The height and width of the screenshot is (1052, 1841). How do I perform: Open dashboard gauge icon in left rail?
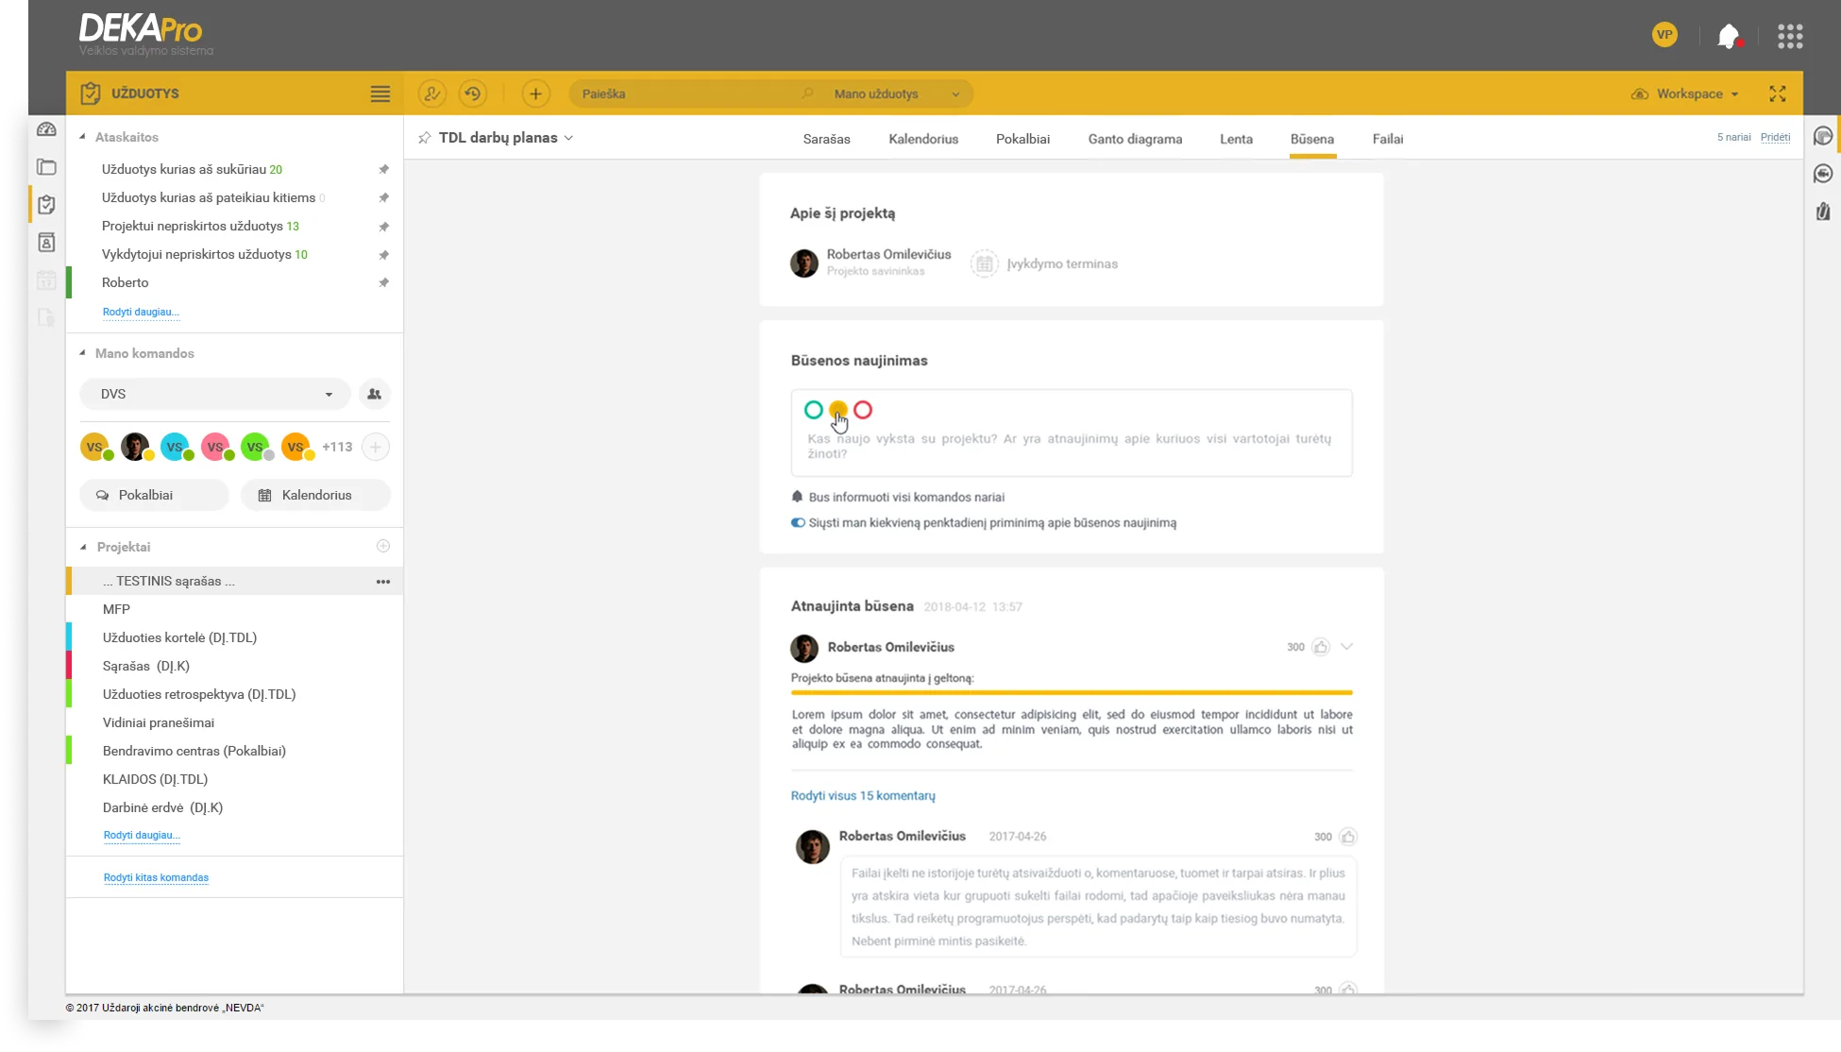[x=46, y=129]
